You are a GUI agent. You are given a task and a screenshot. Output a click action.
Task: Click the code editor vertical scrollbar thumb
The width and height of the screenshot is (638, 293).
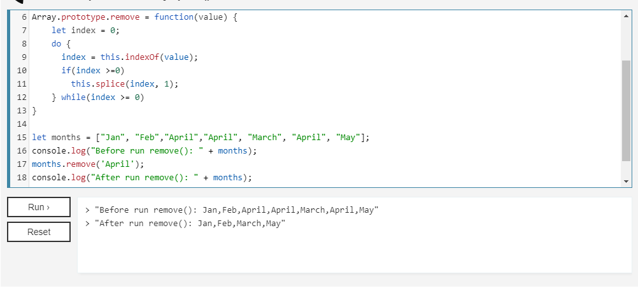(x=626, y=111)
